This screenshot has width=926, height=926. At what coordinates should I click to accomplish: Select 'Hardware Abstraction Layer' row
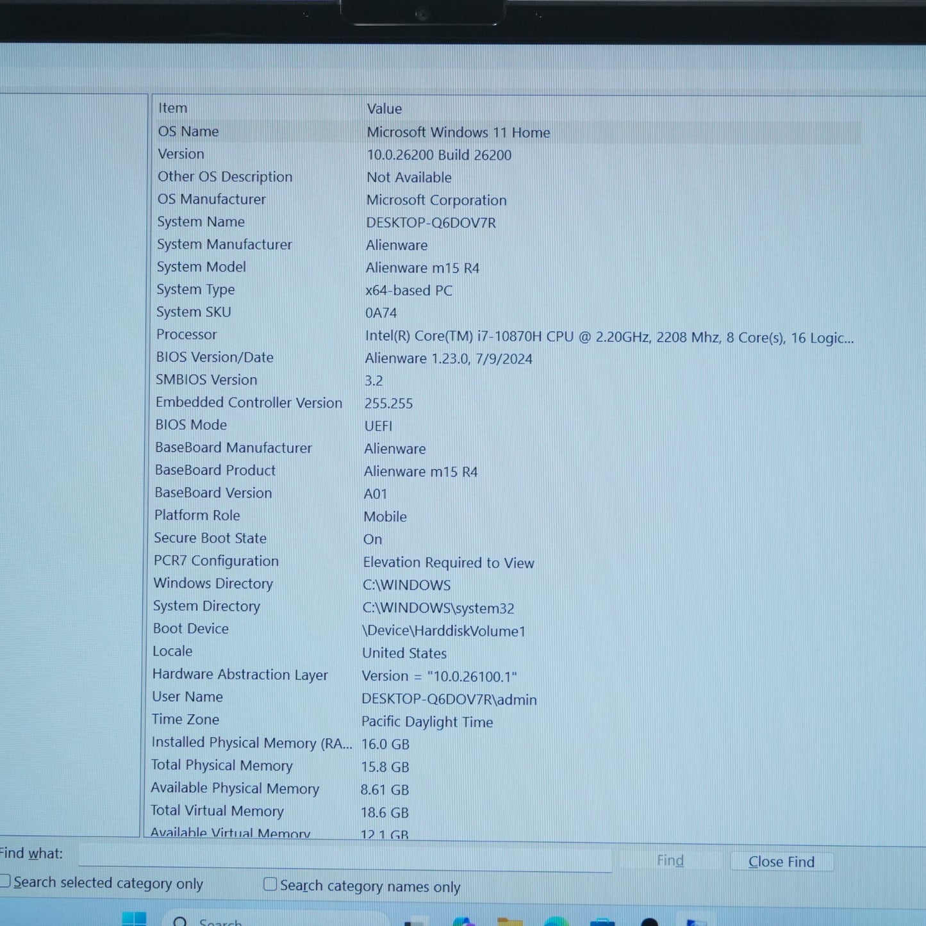[x=240, y=674]
